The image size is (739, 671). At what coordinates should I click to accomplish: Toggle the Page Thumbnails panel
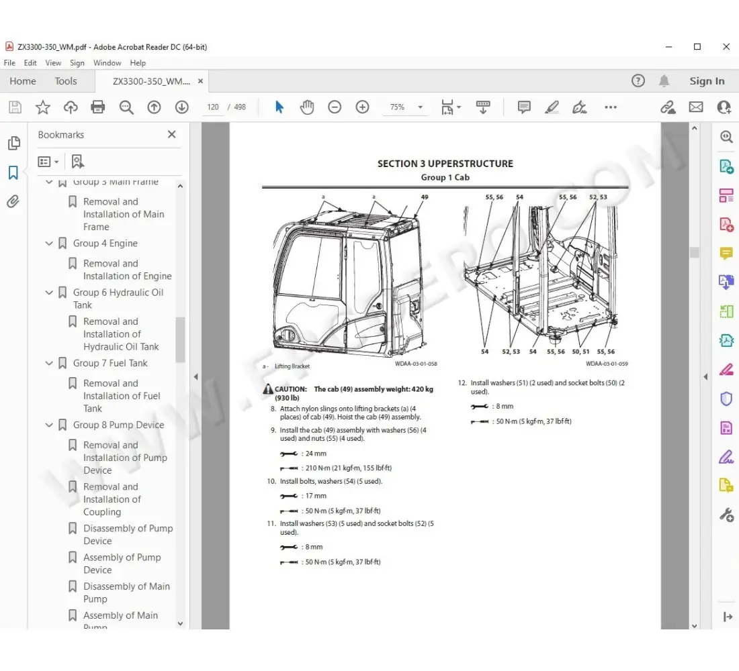click(13, 143)
